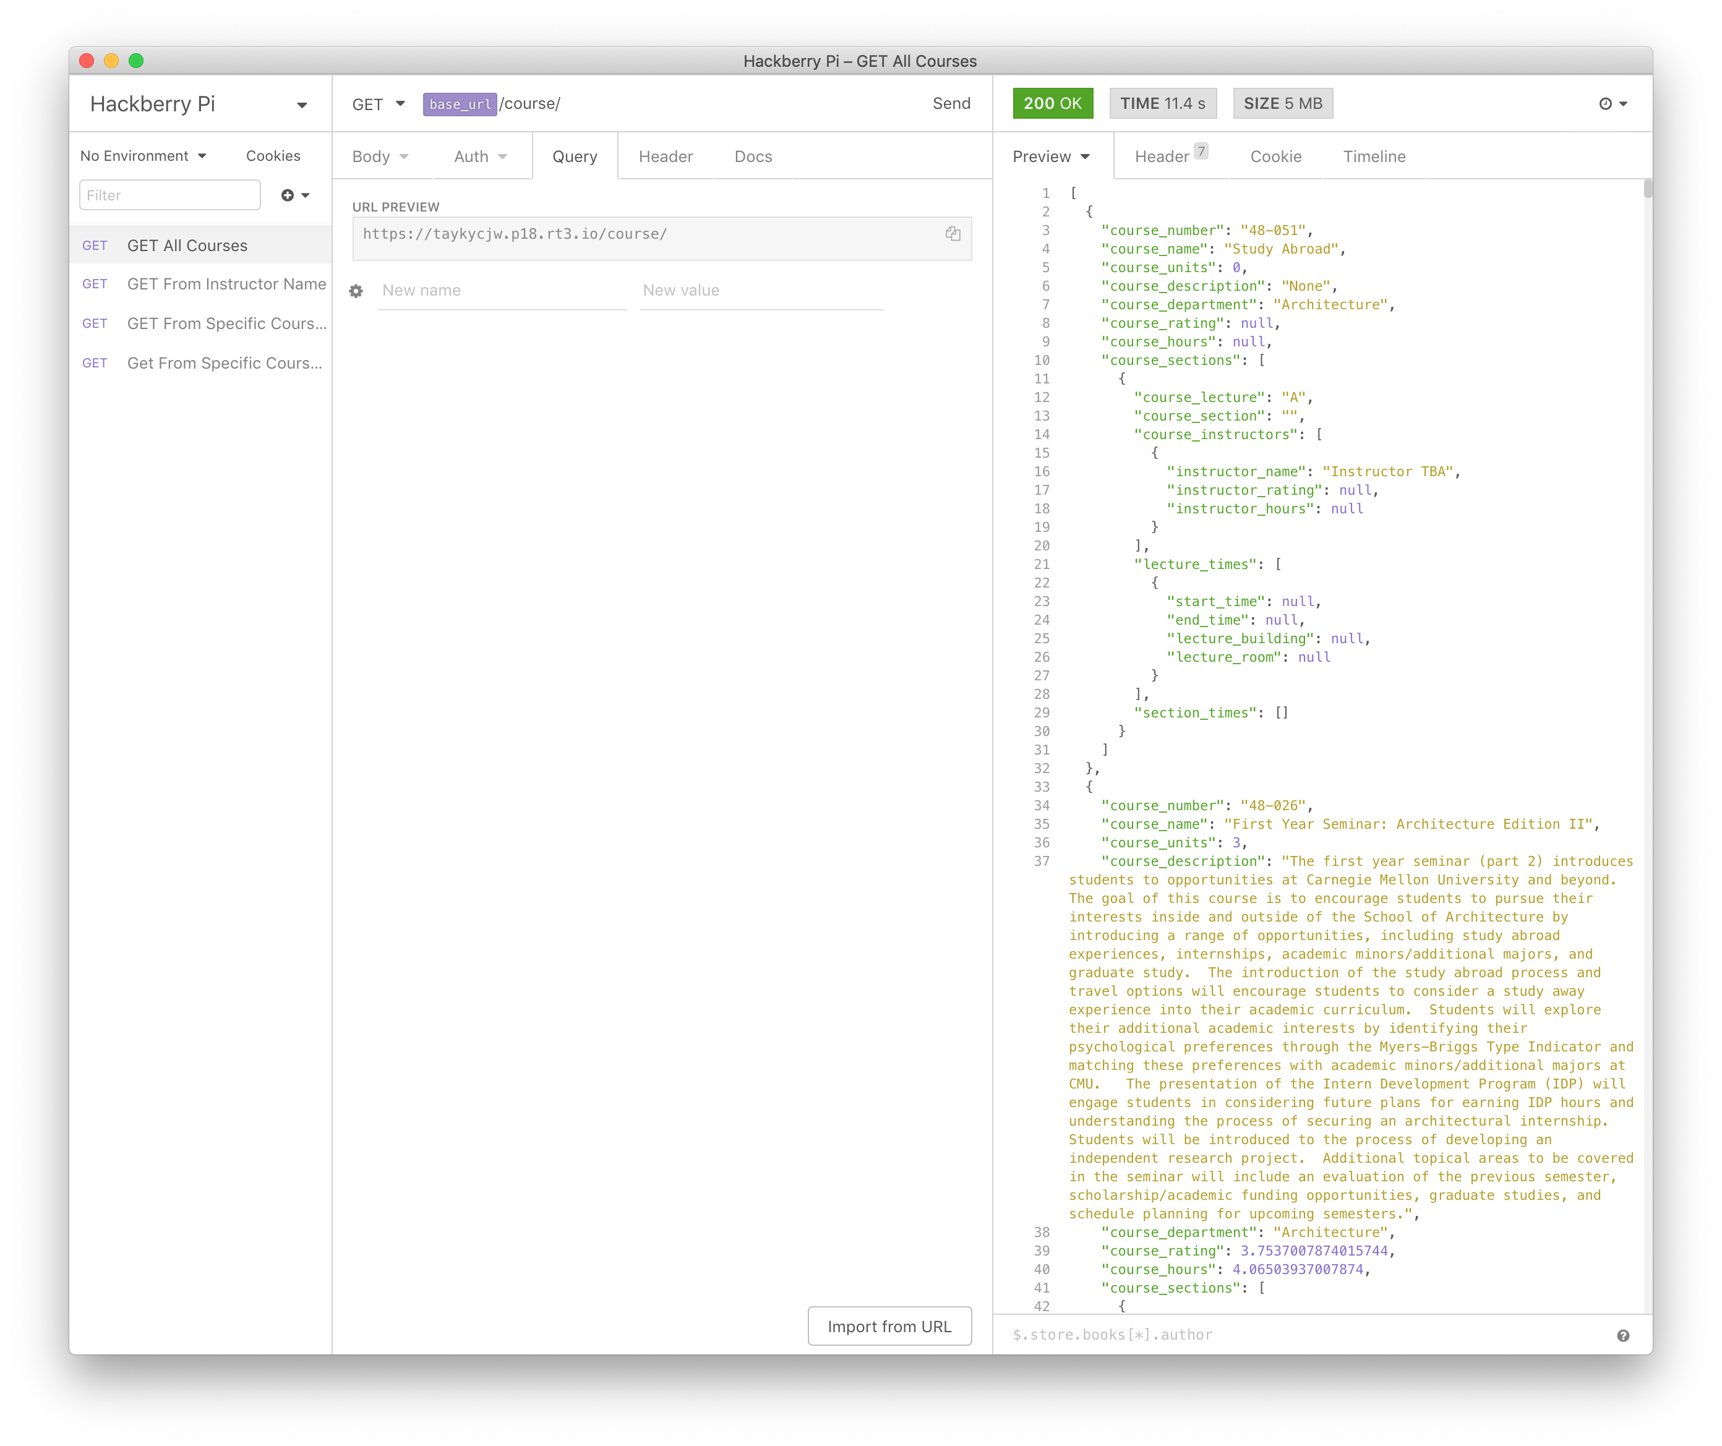This screenshot has width=1722, height=1446.
Task: Click Import from URL button
Action: [x=889, y=1326]
